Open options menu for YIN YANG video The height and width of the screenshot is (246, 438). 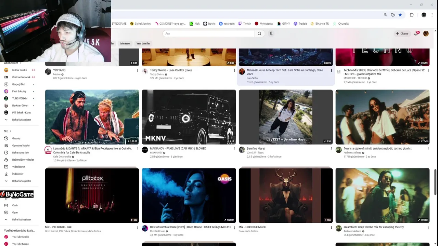[138, 70]
